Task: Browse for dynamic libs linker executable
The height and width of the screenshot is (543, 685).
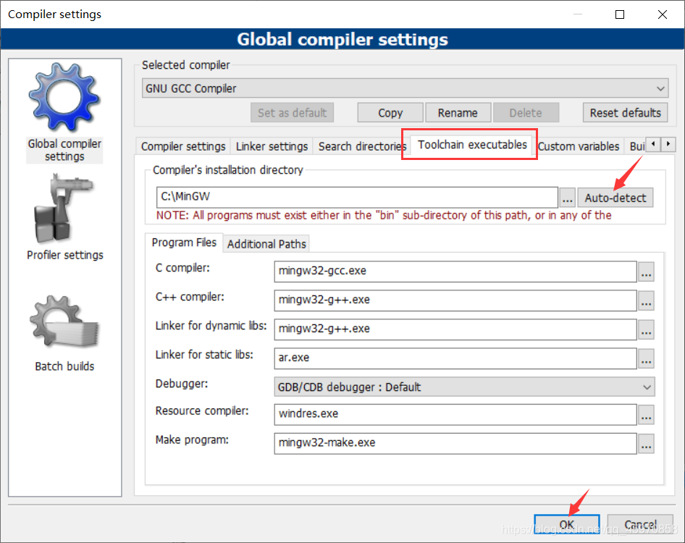Action: click(x=646, y=329)
